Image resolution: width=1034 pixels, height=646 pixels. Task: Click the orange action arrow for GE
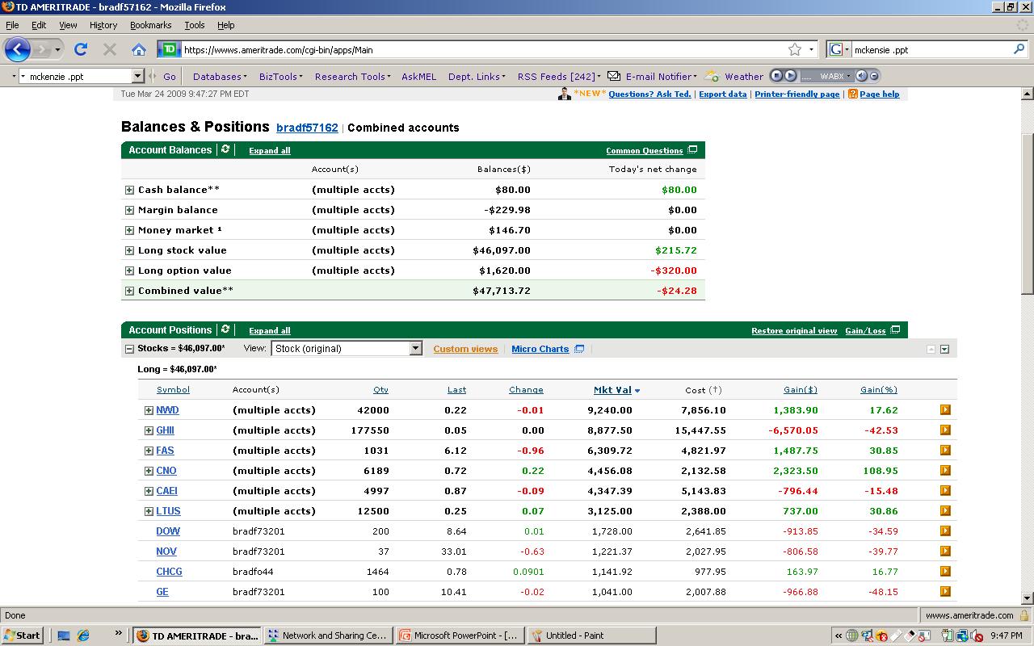click(945, 592)
